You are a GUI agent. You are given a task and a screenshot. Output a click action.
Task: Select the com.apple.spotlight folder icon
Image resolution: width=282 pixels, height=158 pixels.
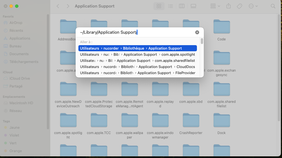pos(68,120)
